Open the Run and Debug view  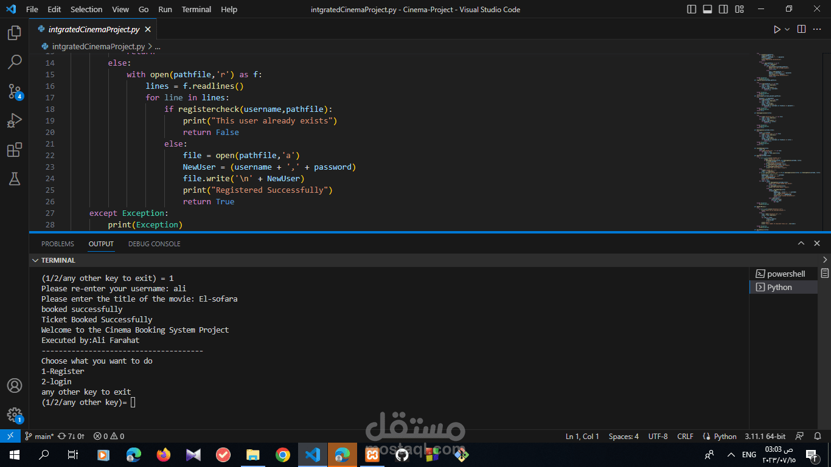click(15, 120)
